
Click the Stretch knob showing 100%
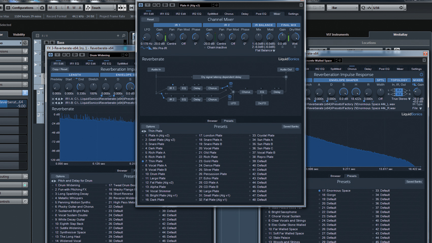93,87
